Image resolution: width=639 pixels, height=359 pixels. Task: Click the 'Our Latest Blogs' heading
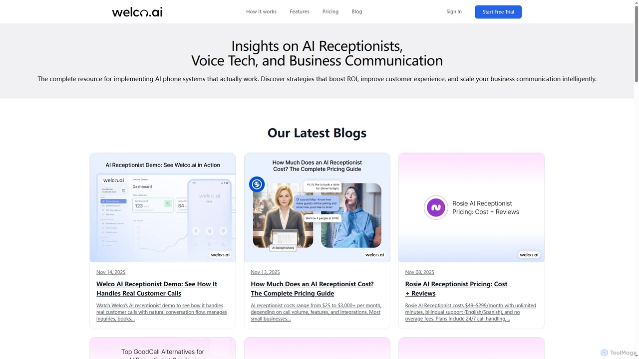[x=317, y=133]
